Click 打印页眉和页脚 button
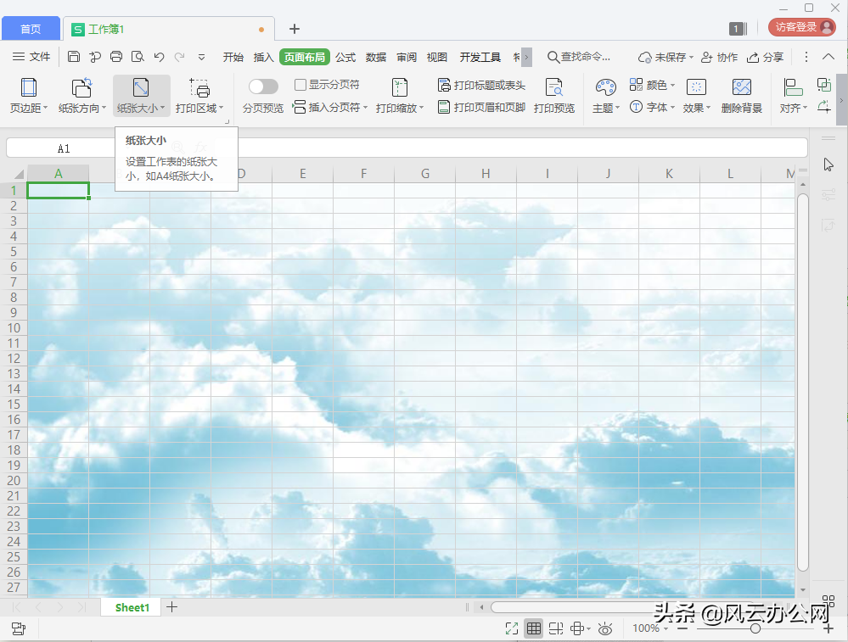The width and height of the screenshot is (848, 642). point(481,107)
